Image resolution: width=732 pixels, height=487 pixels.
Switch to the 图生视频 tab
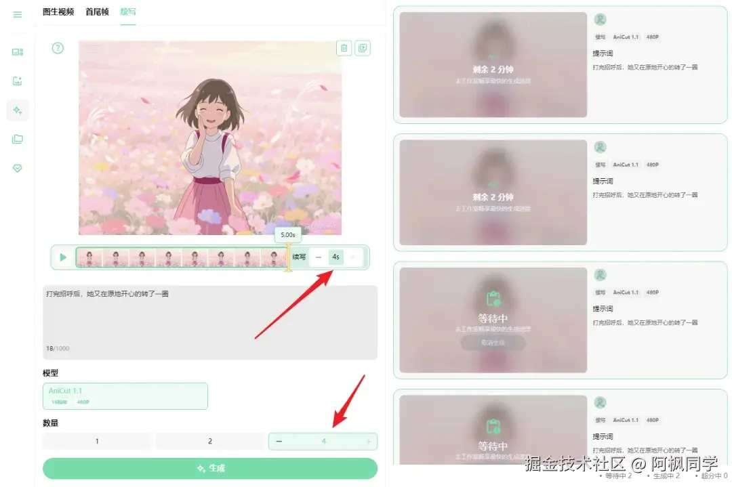point(58,12)
